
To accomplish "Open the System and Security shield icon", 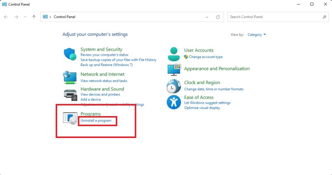I will (70, 54).
